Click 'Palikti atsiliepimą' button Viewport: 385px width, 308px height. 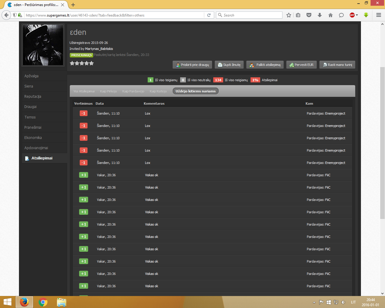click(265, 65)
